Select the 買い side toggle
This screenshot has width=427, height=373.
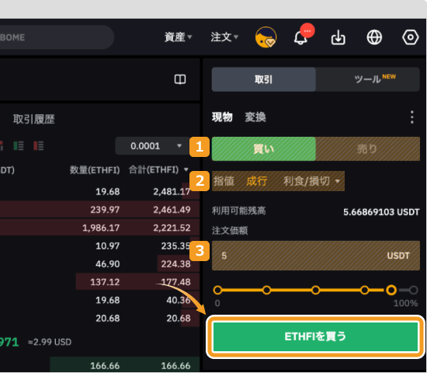pos(264,149)
